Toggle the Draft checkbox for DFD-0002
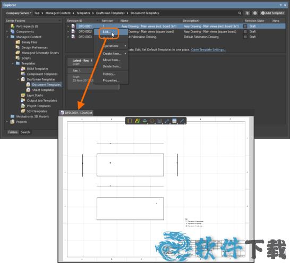 (245, 32)
